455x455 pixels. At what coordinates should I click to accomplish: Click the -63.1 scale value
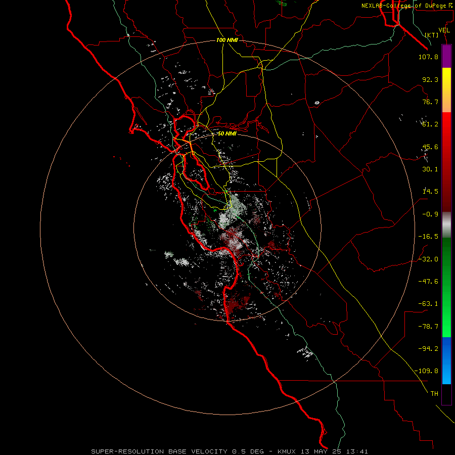click(x=428, y=304)
